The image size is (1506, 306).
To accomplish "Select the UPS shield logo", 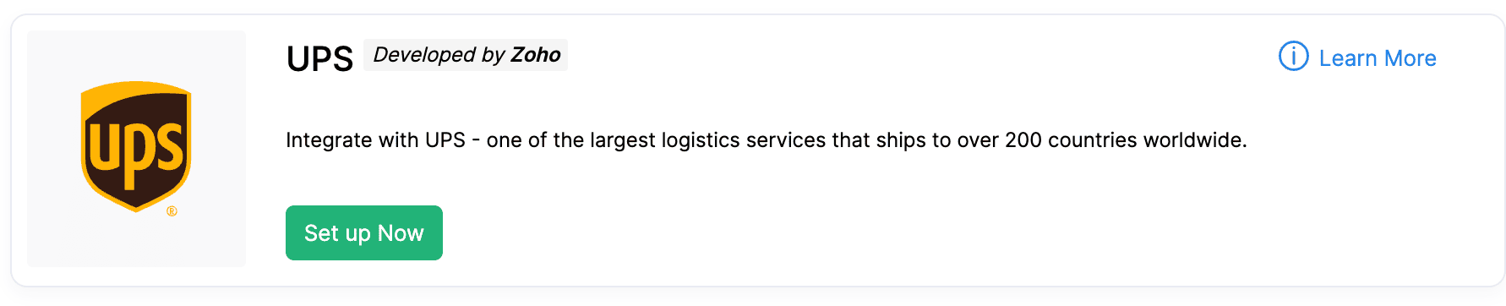I will pyautogui.click(x=136, y=146).
